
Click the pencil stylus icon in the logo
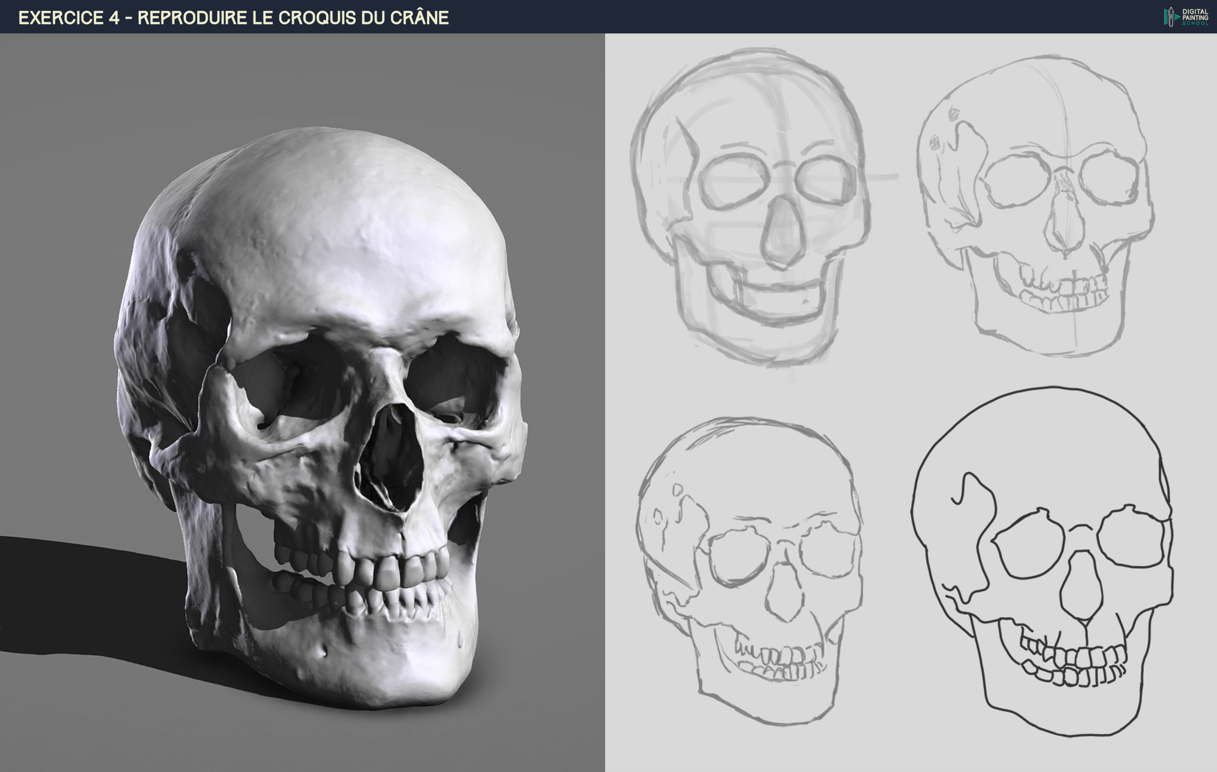(x=1171, y=17)
